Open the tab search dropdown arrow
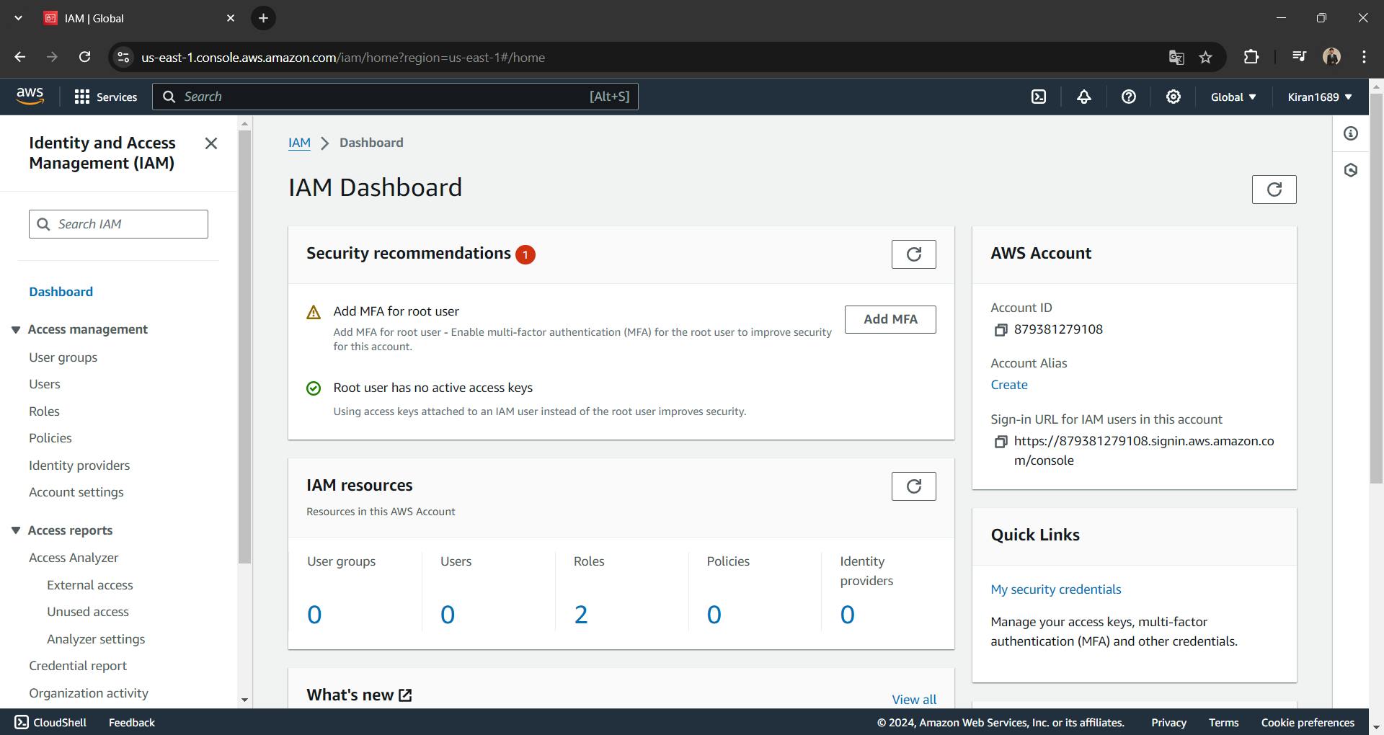This screenshot has height=735, width=1384. click(x=18, y=18)
